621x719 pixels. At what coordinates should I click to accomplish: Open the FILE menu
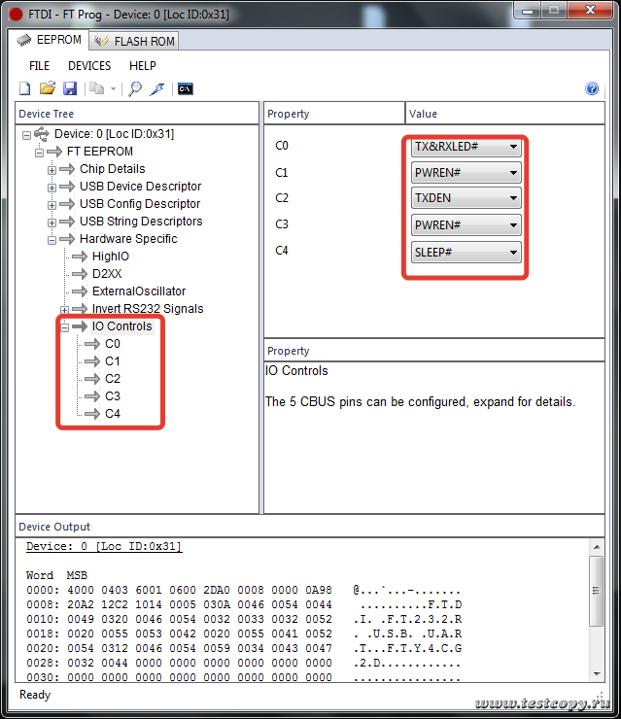tap(39, 66)
